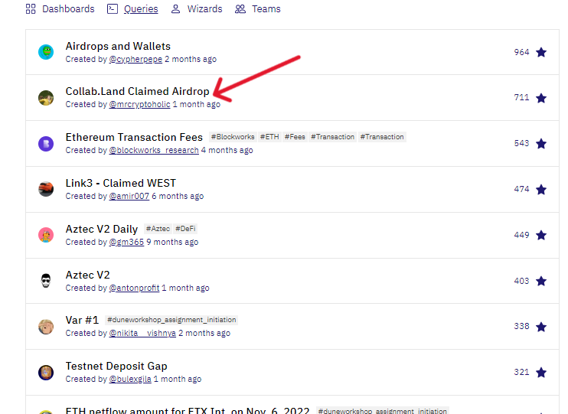
Task: Click the #Blockworks tag
Action: click(232, 137)
